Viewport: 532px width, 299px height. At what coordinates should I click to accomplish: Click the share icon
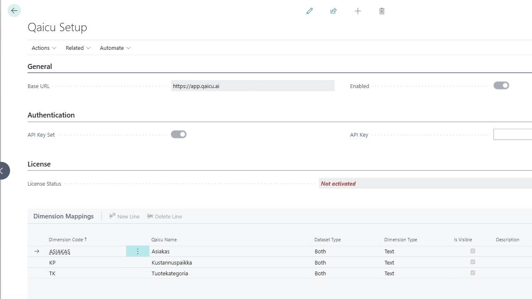point(333,11)
